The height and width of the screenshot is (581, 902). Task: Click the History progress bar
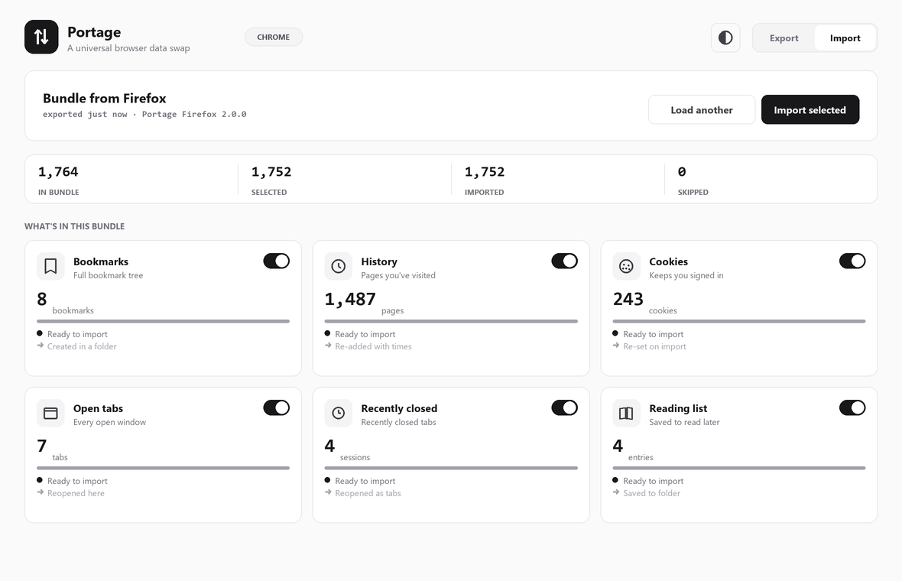[451, 322]
